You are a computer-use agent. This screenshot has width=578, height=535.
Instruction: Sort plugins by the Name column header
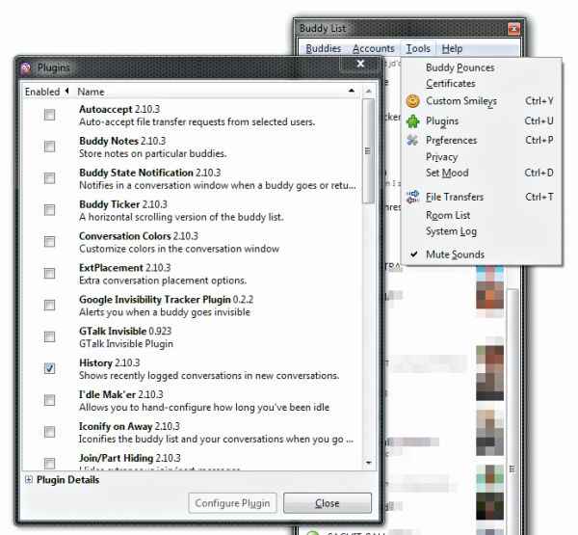216,92
